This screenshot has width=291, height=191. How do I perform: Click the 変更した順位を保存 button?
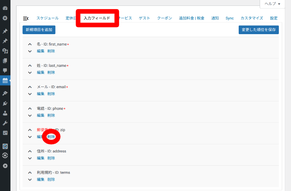(x=259, y=30)
